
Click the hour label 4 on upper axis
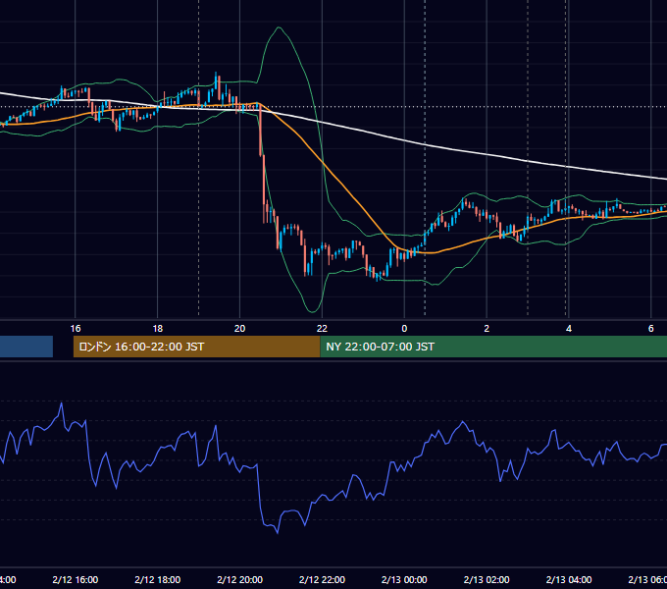pyautogui.click(x=569, y=328)
